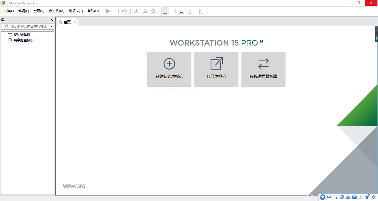
Task: Restore down the VMware window
Action: pyautogui.click(x=358, y=3)
